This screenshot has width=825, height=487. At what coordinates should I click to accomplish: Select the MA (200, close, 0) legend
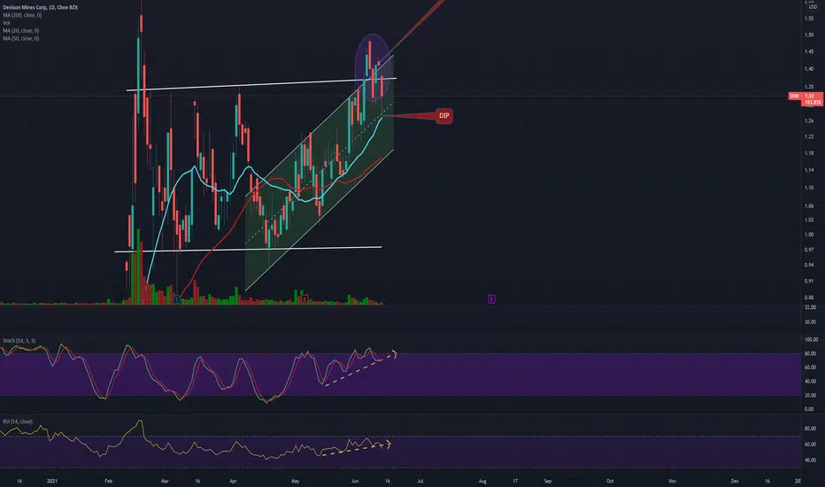pyautogui.click(x=22, y=15)
